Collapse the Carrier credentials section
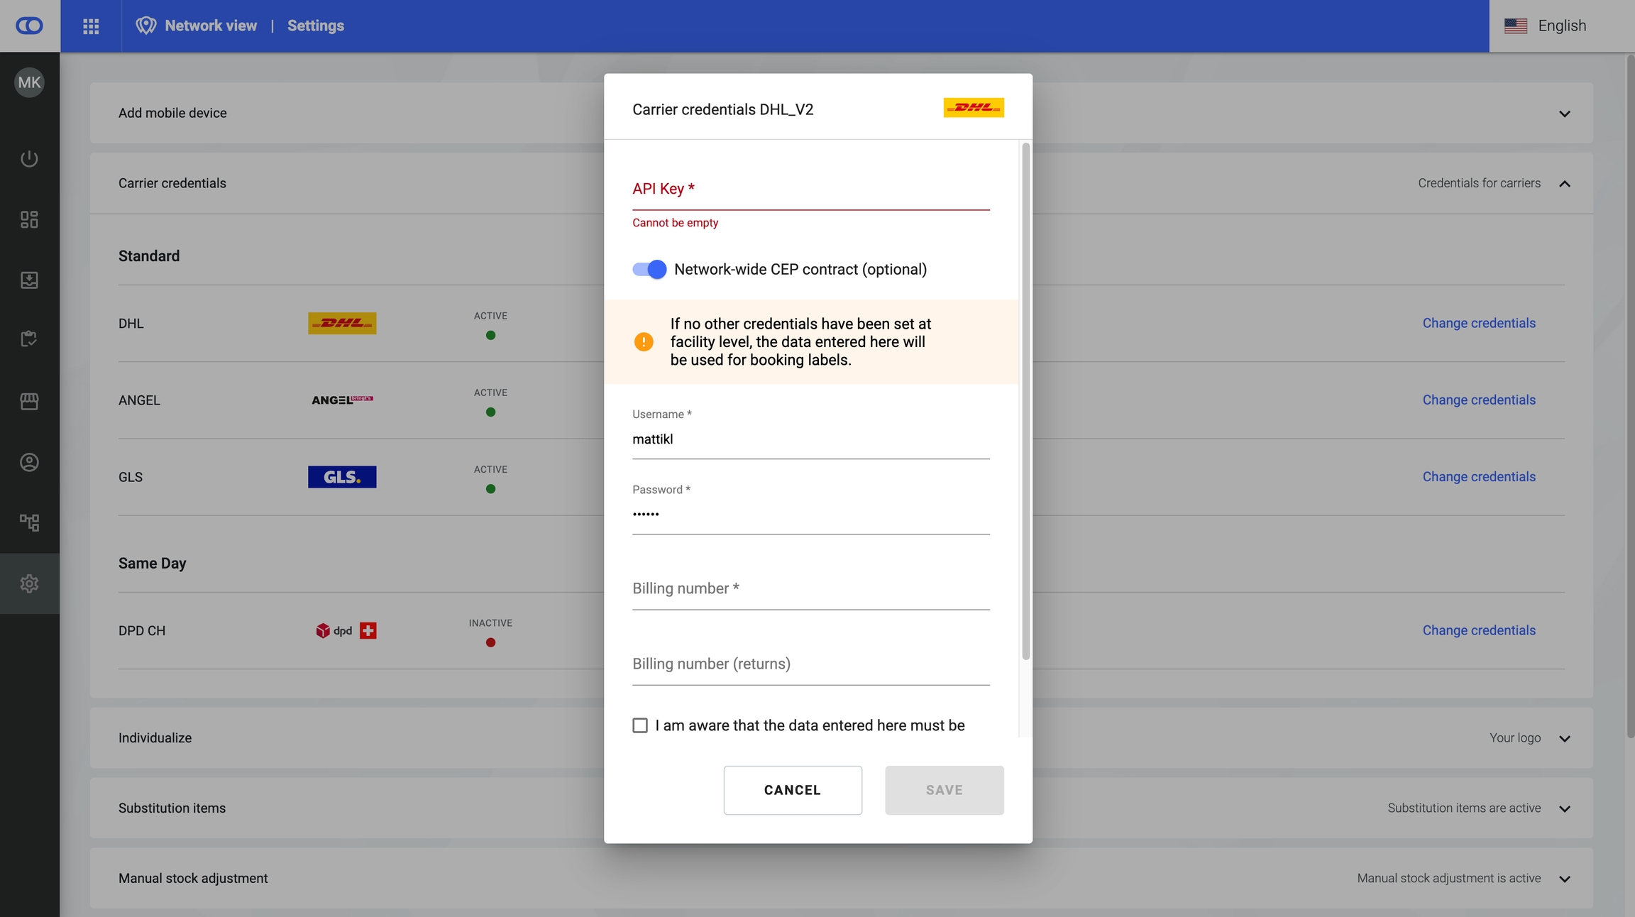The width and height of the screenshot is (1635, 917). point(1564,184)
